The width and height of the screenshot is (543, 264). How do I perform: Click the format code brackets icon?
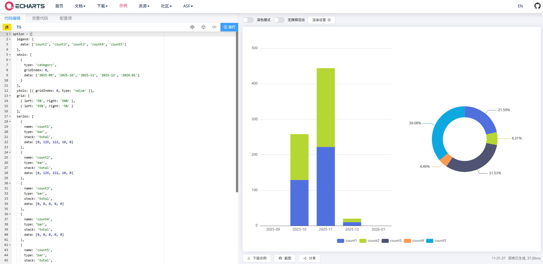point(214,27)
